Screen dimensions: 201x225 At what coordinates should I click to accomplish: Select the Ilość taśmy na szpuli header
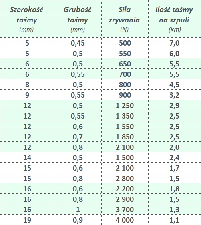tap(175, 19)
